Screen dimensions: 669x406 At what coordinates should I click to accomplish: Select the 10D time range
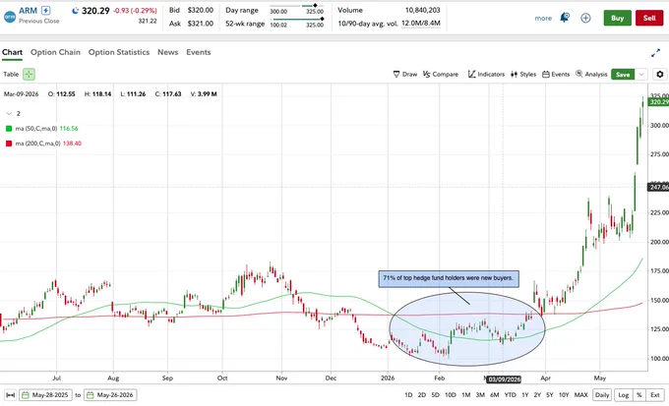[451, 395]
